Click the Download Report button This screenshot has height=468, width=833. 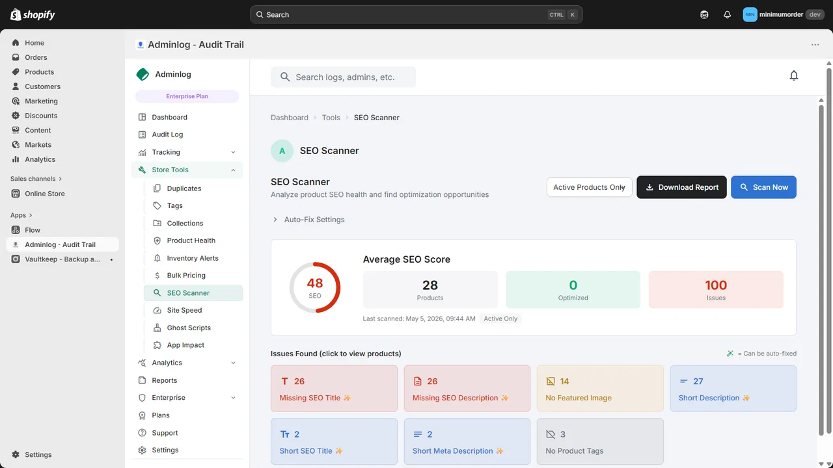(x=681, y=187)
